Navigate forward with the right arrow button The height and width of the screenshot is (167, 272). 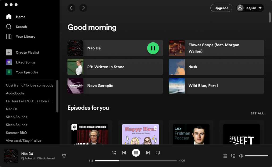point(83,8)
